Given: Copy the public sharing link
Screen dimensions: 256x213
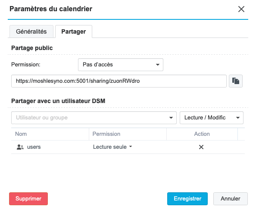Looking at the screenshot, I should point(236,81).
